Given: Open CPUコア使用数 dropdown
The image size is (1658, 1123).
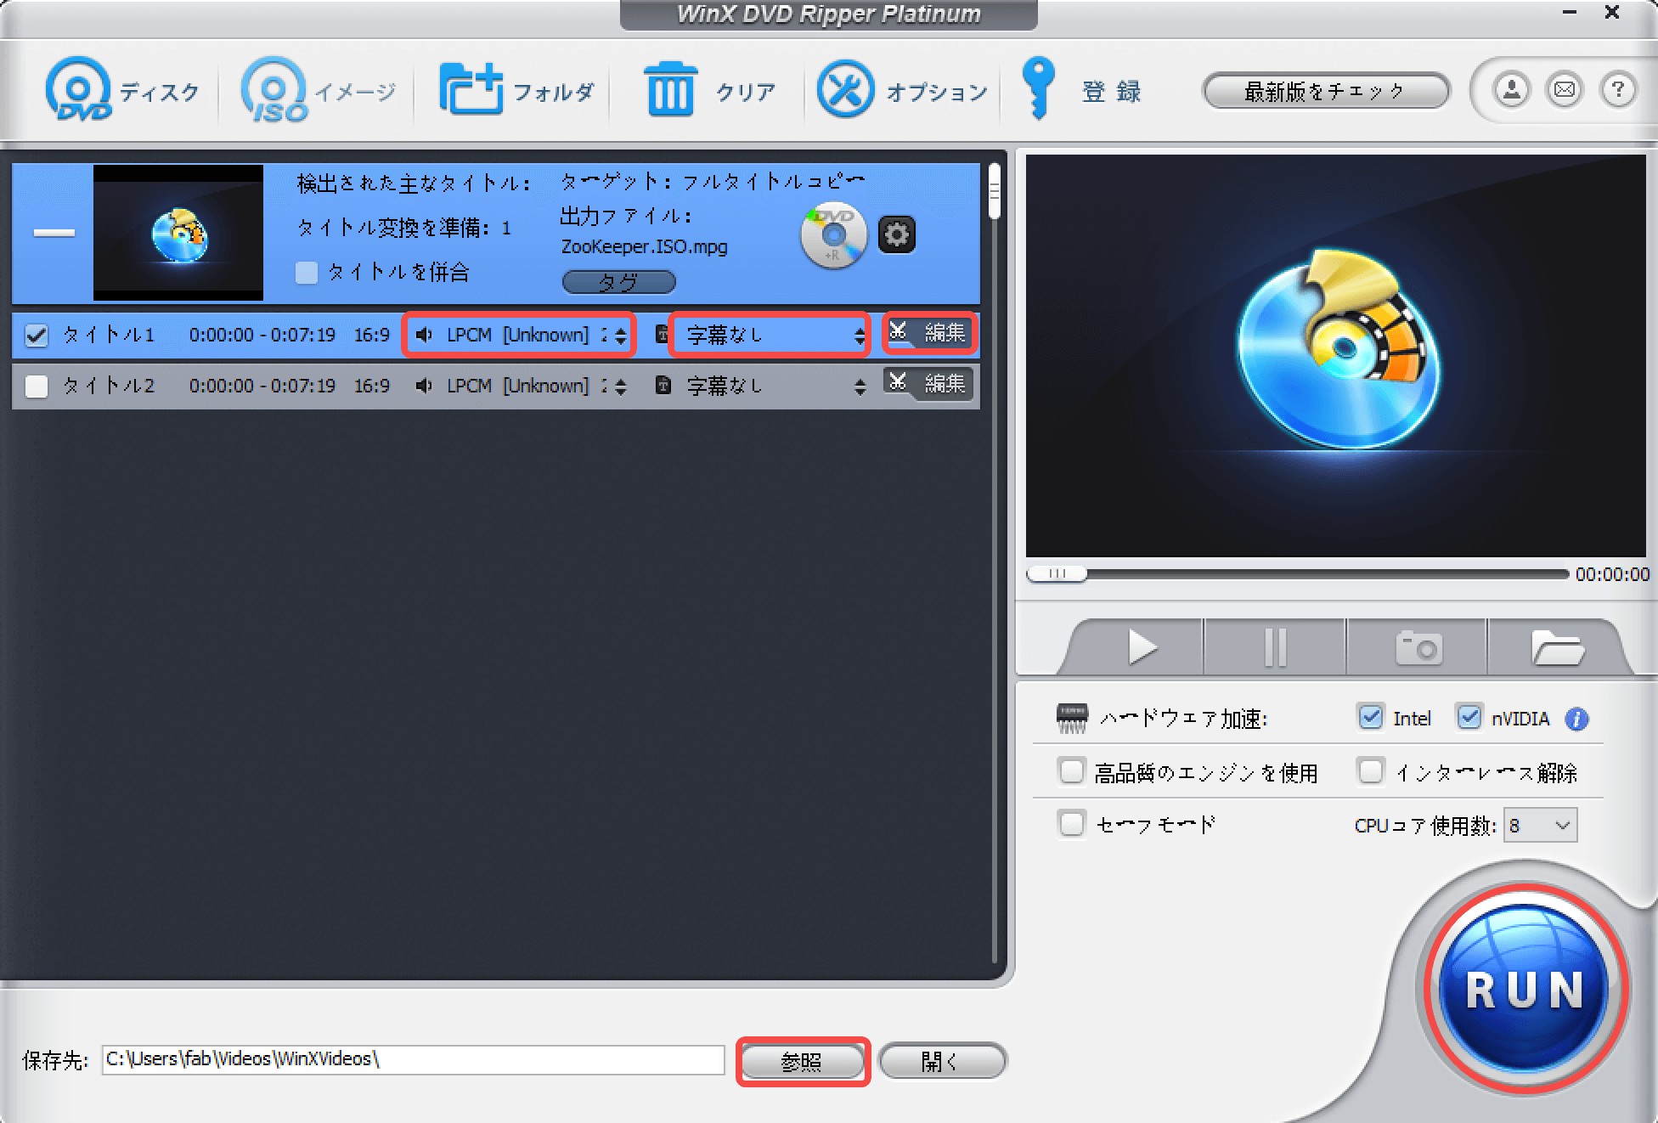Looking at the screenshot, I should [x=1540, y=825].
